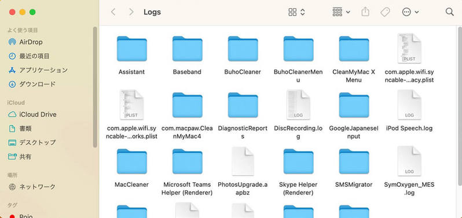The image size is (462, 218).
Task: Open the icon view switcher
Action: pyautogui.click(x=296, y=12)
